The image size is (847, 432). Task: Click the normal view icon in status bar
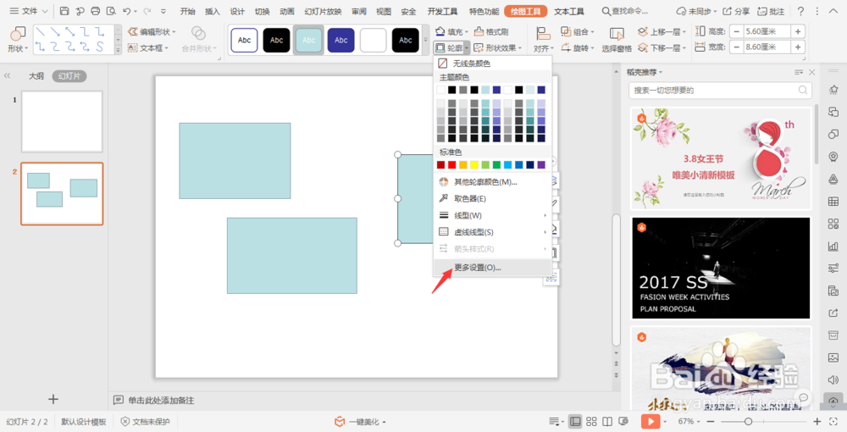click(x=575, y=422)
